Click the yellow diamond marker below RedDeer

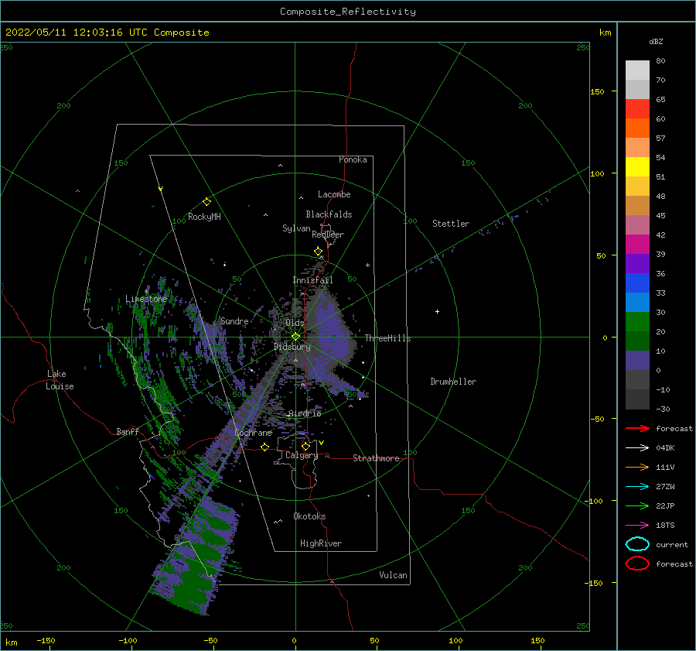point(319,251)
